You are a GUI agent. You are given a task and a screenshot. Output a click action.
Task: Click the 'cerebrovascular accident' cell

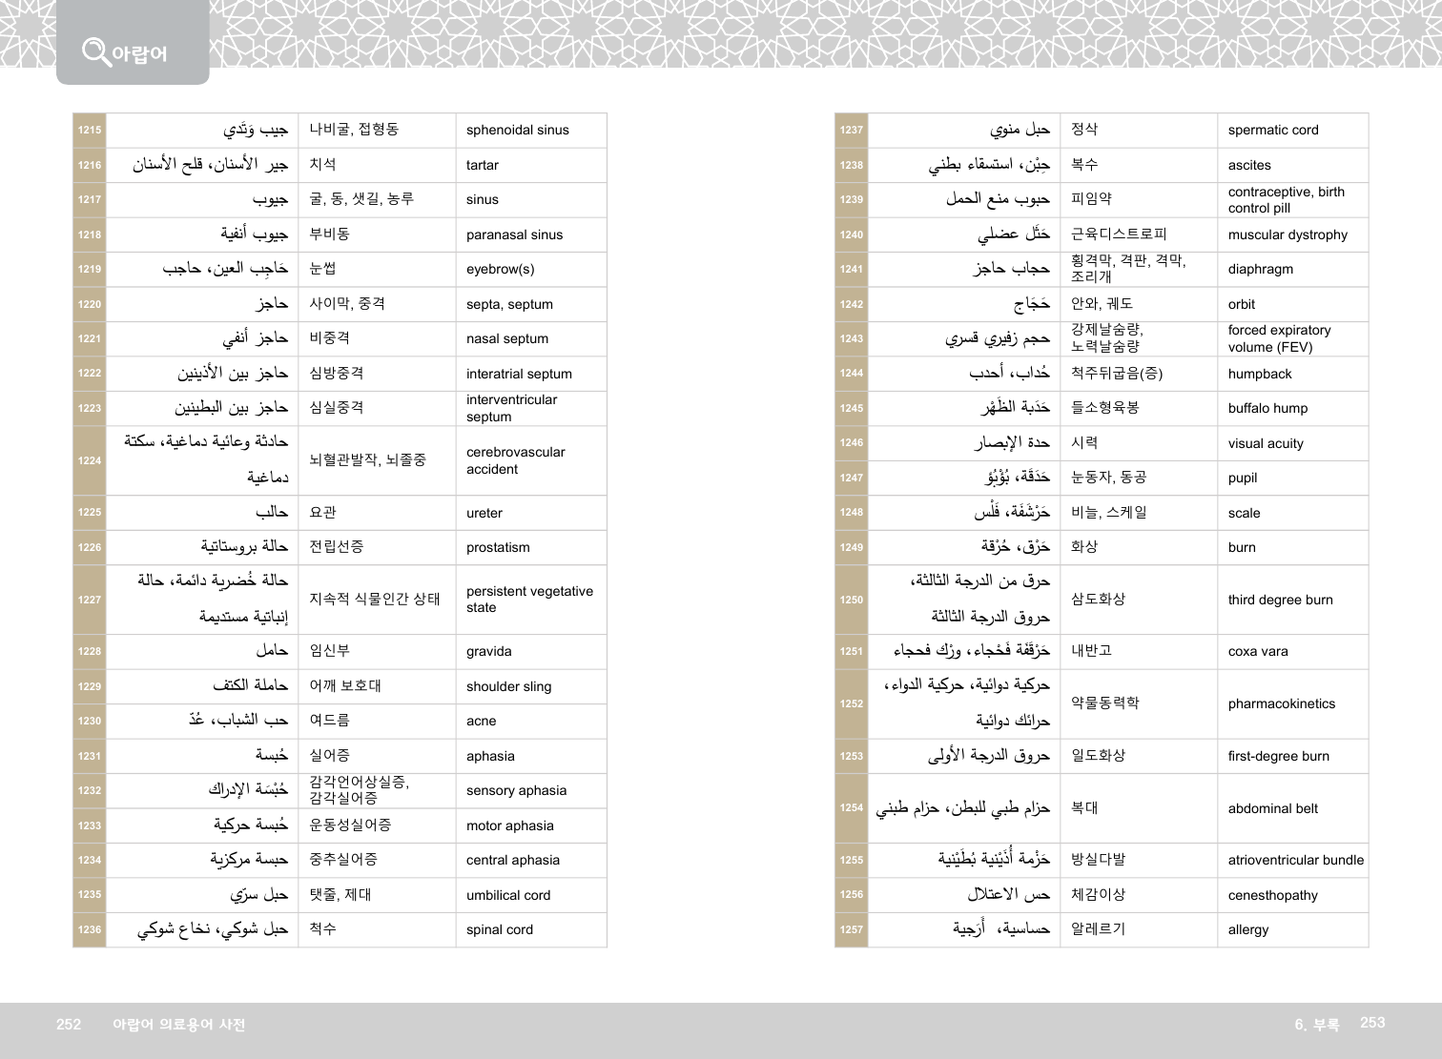pos(515,460)
